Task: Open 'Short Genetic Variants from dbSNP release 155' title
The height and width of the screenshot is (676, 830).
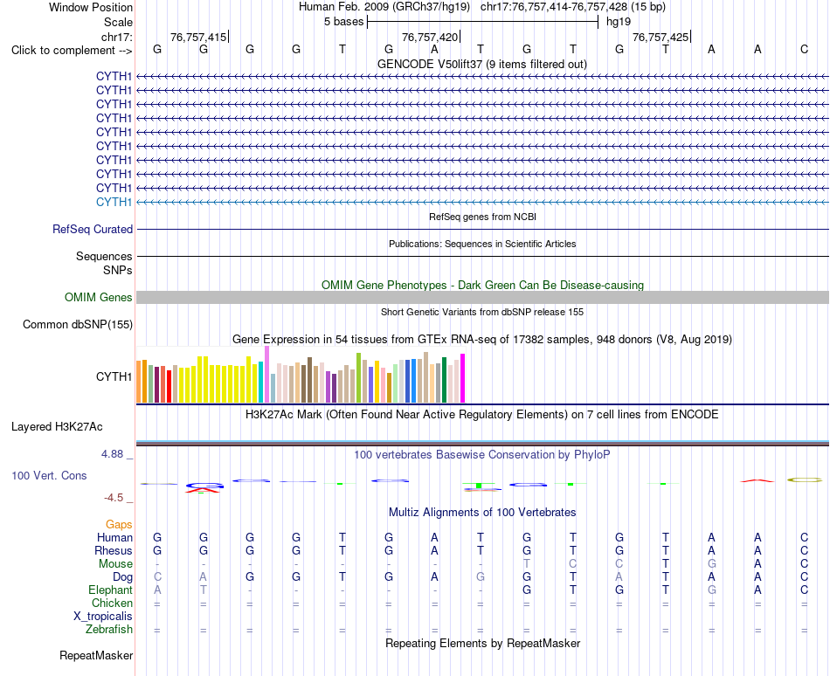Action: [x=482, y=312]
